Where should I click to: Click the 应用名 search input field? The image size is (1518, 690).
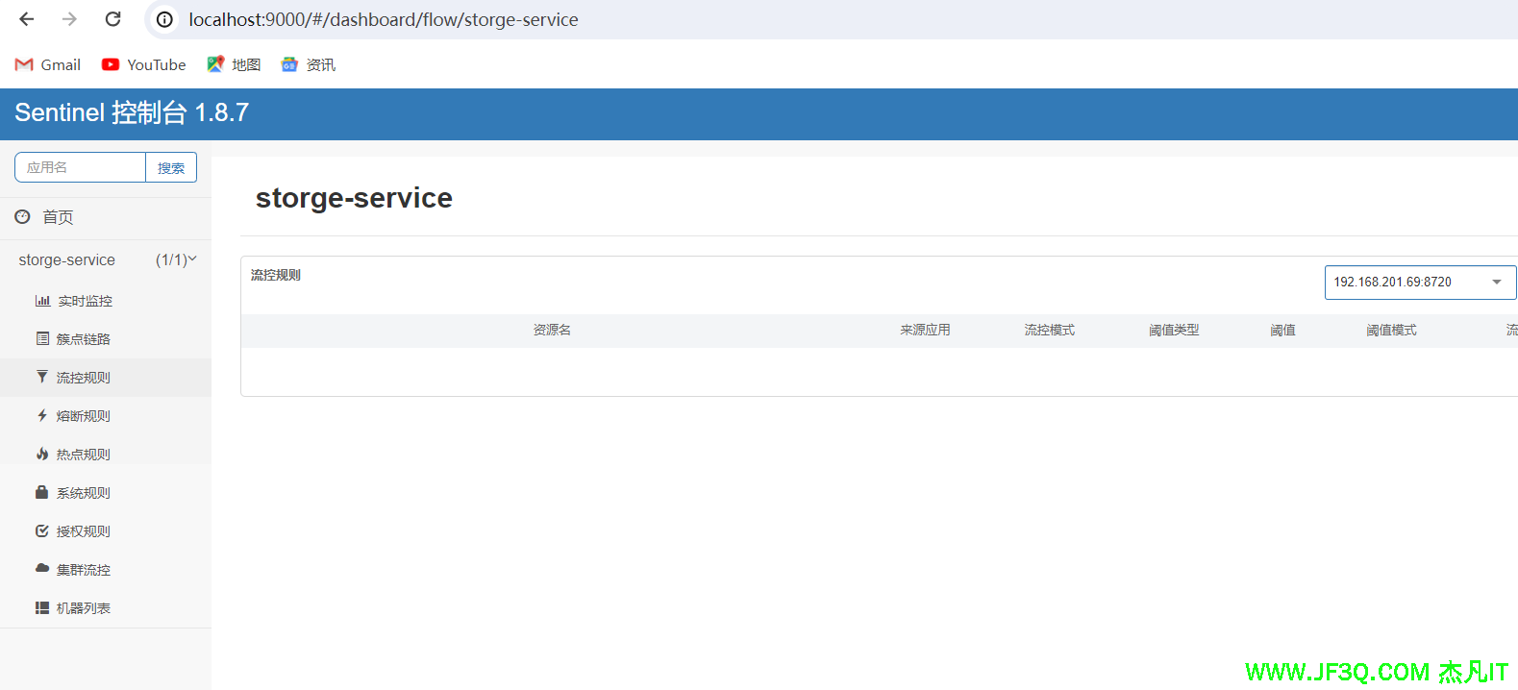[81, 167]
